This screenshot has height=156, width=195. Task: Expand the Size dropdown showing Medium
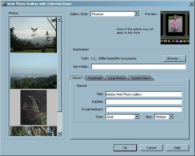click(x=171, y=117)
